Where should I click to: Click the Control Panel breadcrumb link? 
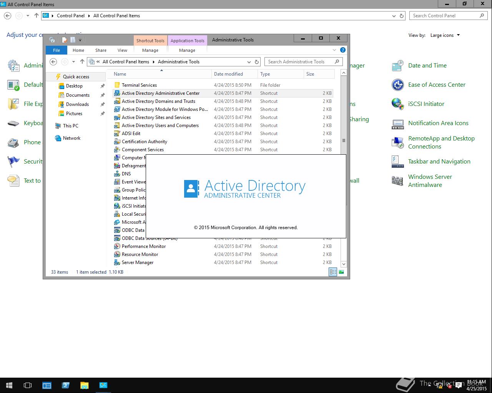tap(71, 16)
